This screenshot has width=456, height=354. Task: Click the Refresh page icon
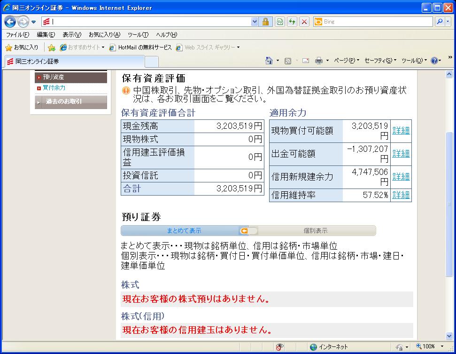click(292, 22)
